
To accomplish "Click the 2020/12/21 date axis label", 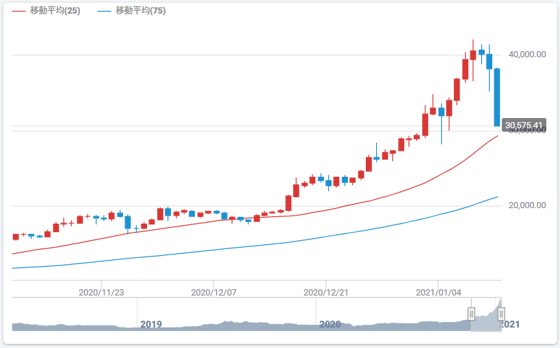I will (325, 293).
